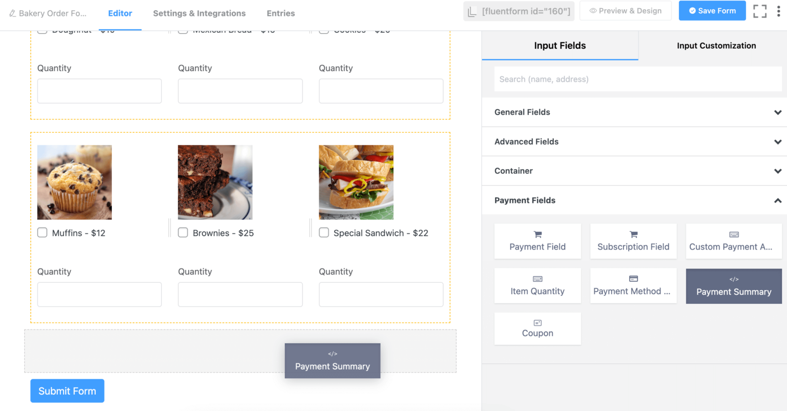Image resolution: width=787 pixels, height=411 pixels.
Task: Check the Muffins - $12 checkbox
Action: click(42, 232)
